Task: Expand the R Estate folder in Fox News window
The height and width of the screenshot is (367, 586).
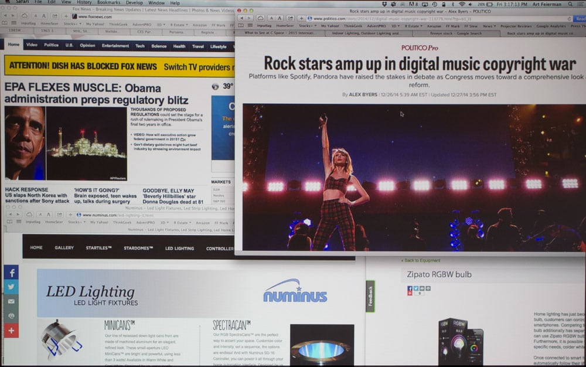Action: coord(179,25)
